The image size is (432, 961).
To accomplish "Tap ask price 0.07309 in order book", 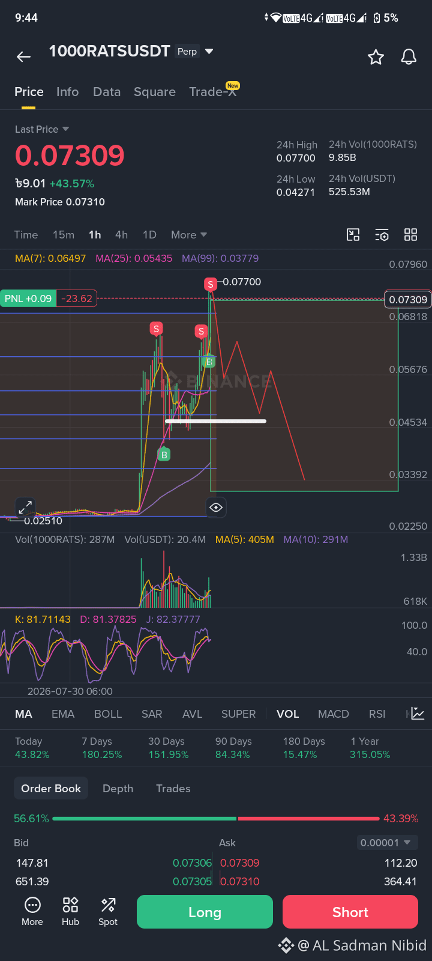I will 240,863.
